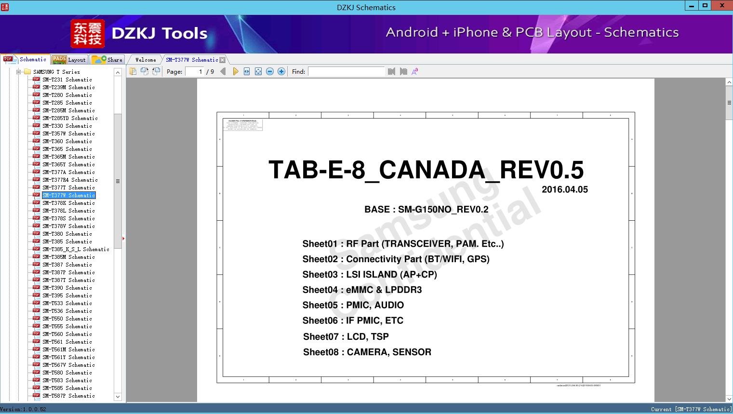This screenshot has height=414, width=733.
Task: Select SM-T380 Schematic tree item
Action: click(67, 234)
